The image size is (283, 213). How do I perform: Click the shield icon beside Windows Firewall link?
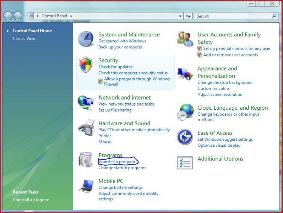(100, 81)
